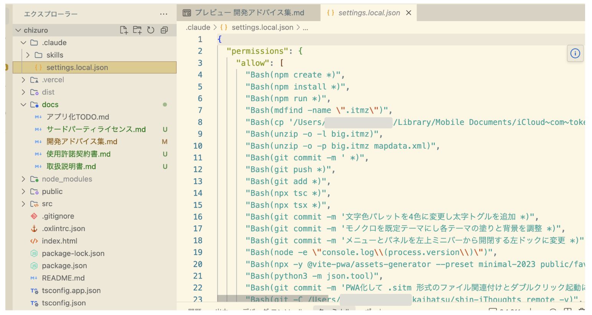Open 使用許諾契約書.md file
The image size is (592, 315).
coord(95,154)
